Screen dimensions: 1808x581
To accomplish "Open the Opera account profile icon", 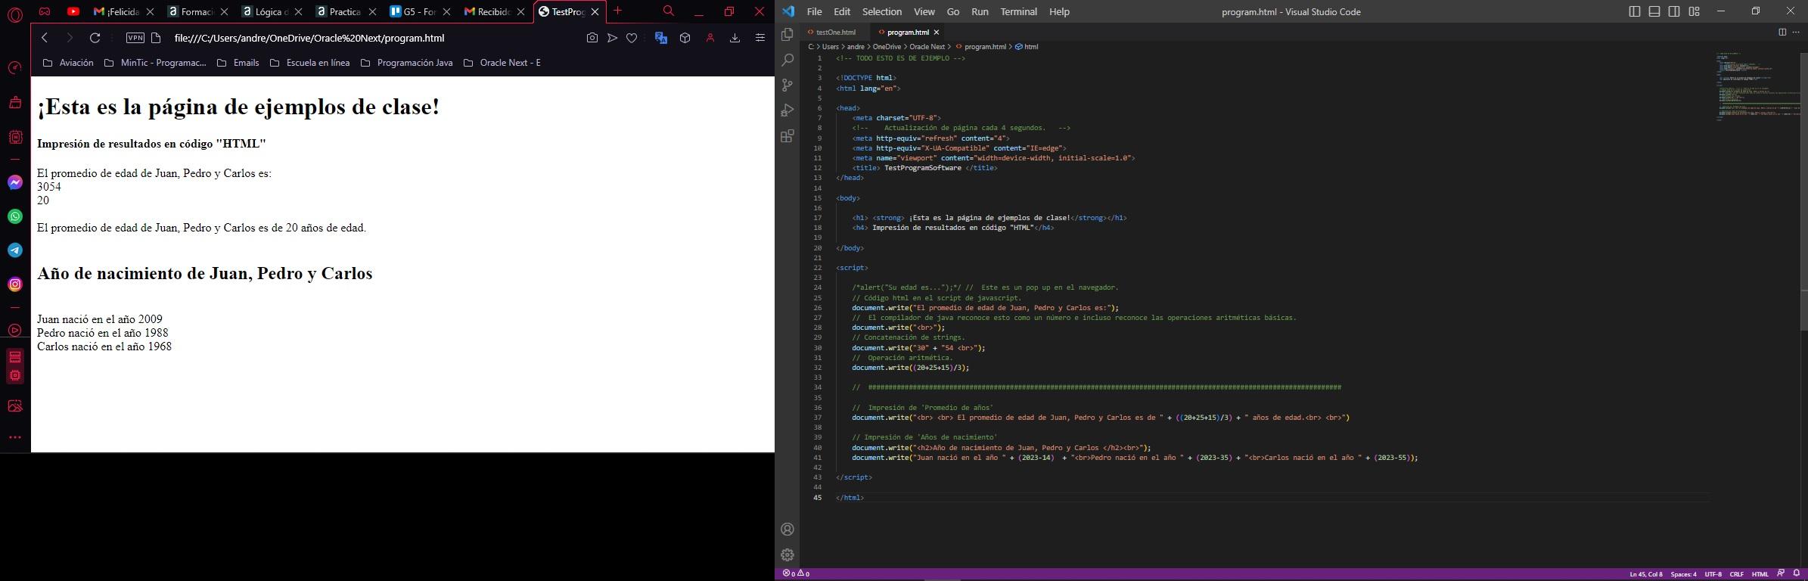I will (710, 38).
